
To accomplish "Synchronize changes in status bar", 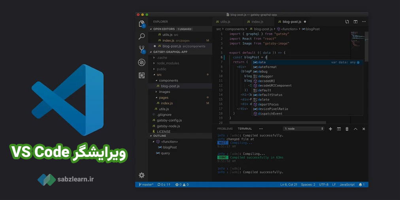I will [164, 185].
